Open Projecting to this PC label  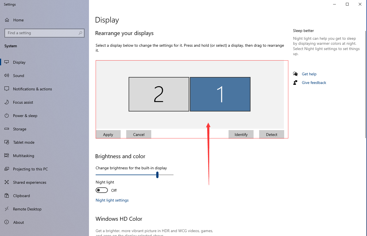click(x=30, y=169)
